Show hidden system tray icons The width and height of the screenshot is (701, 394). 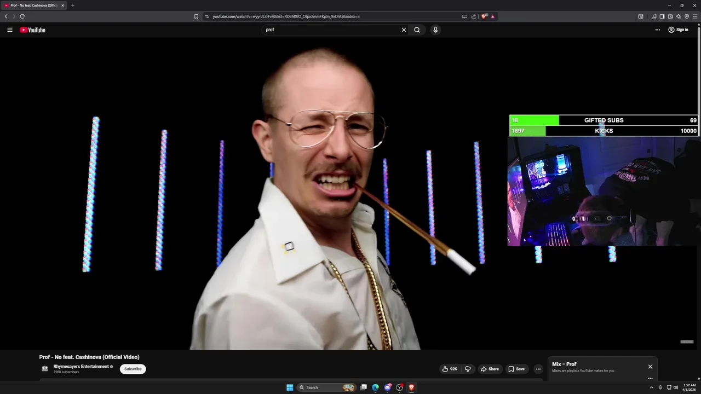click(x=651, y=387)
